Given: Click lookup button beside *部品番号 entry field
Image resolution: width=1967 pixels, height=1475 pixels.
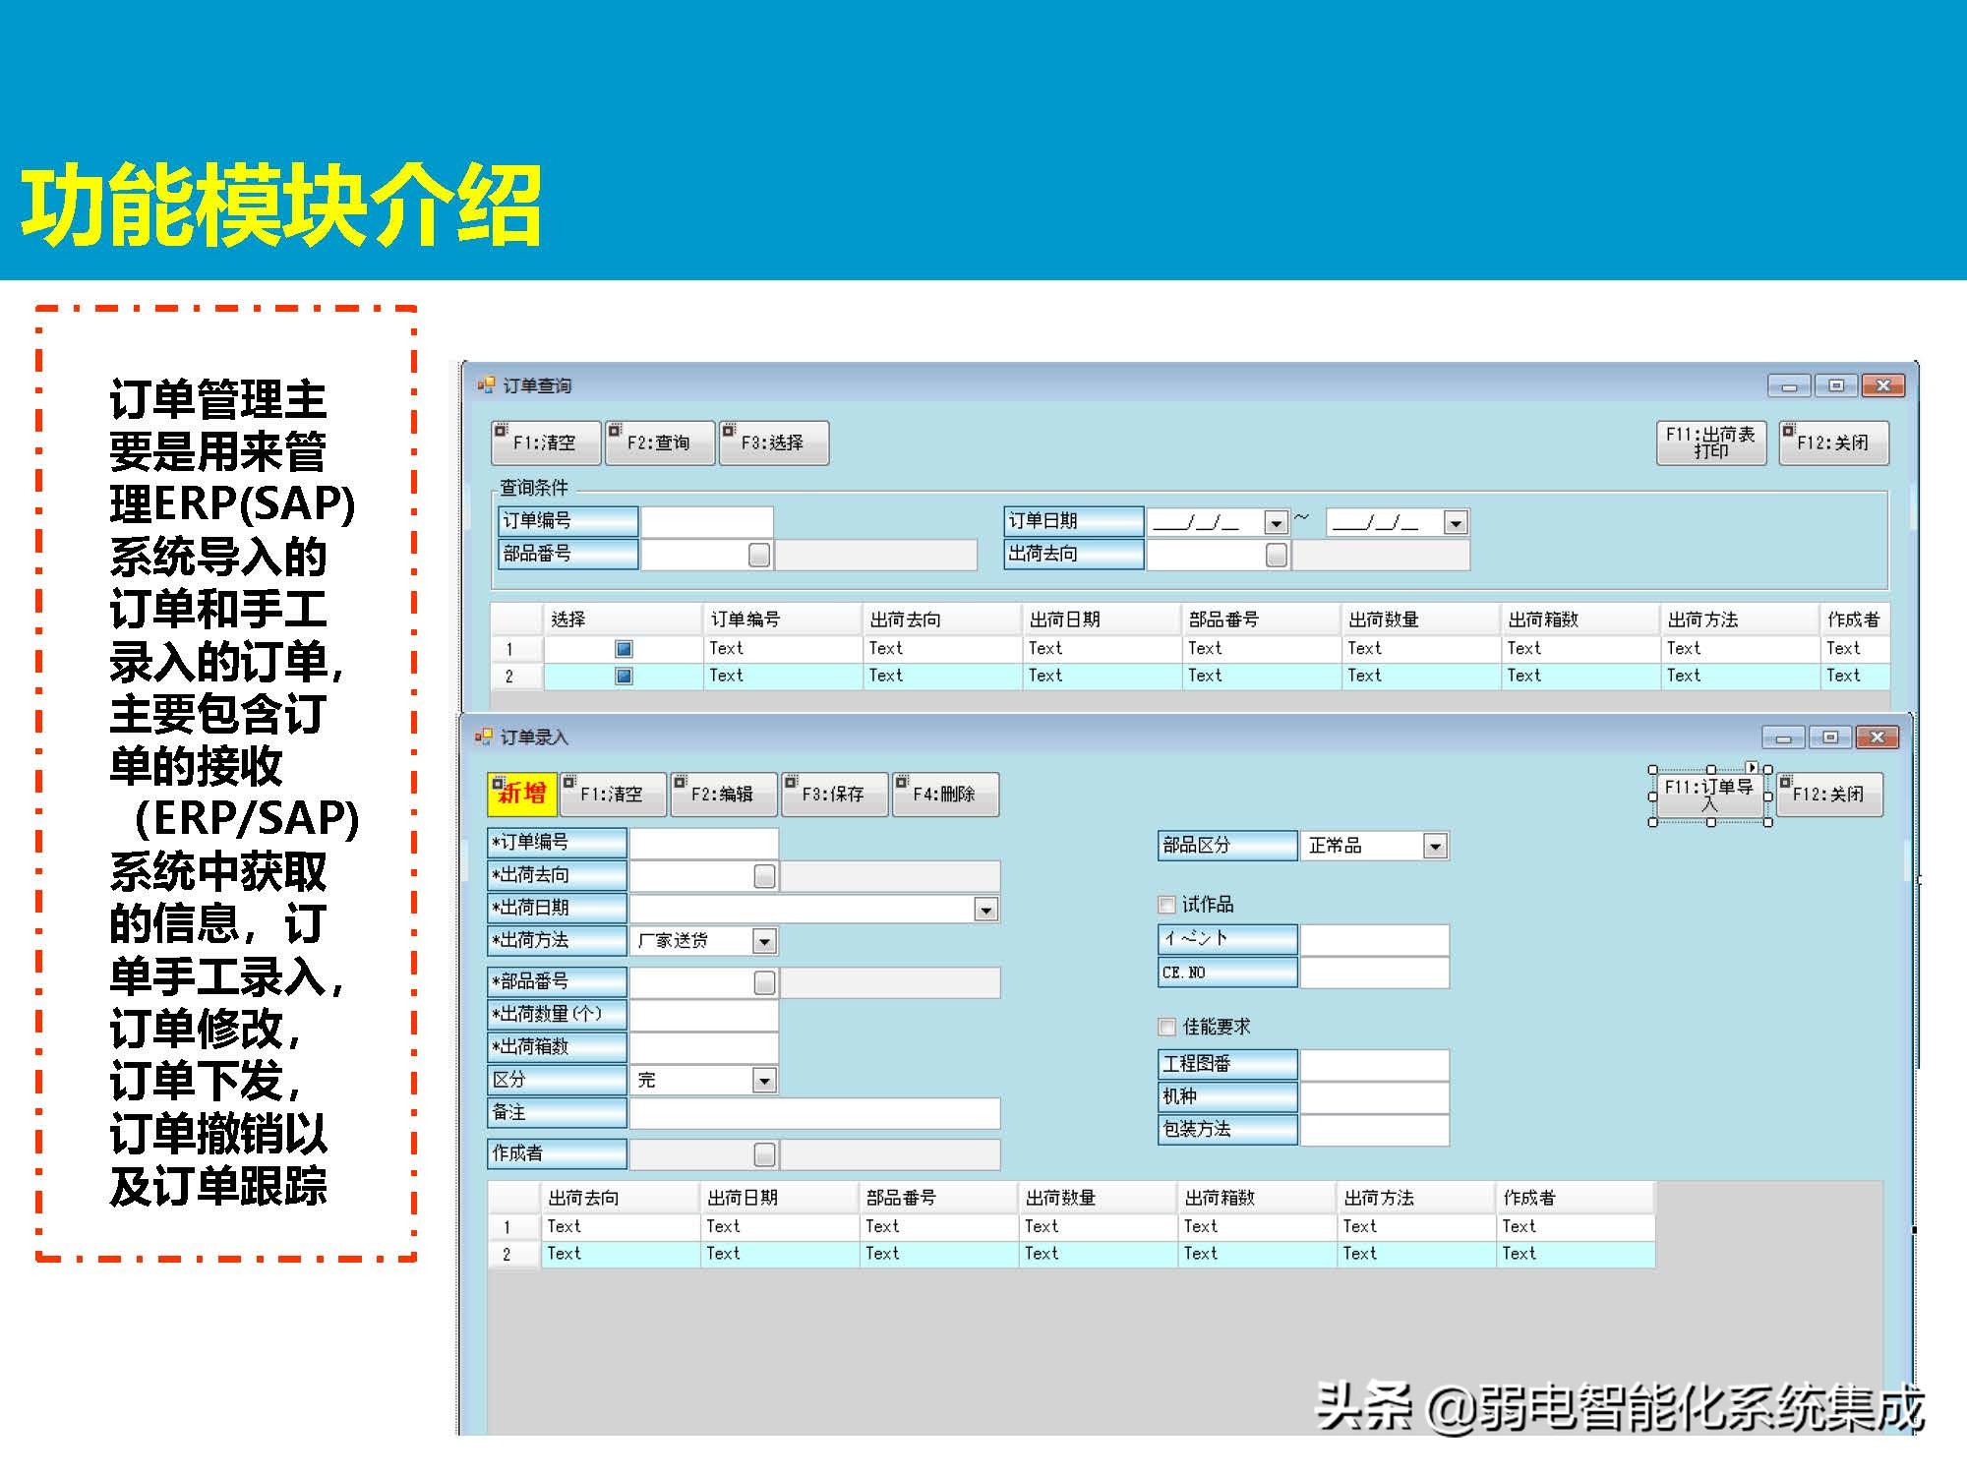Looking at the screenshot, I should [x=764, y=982].
